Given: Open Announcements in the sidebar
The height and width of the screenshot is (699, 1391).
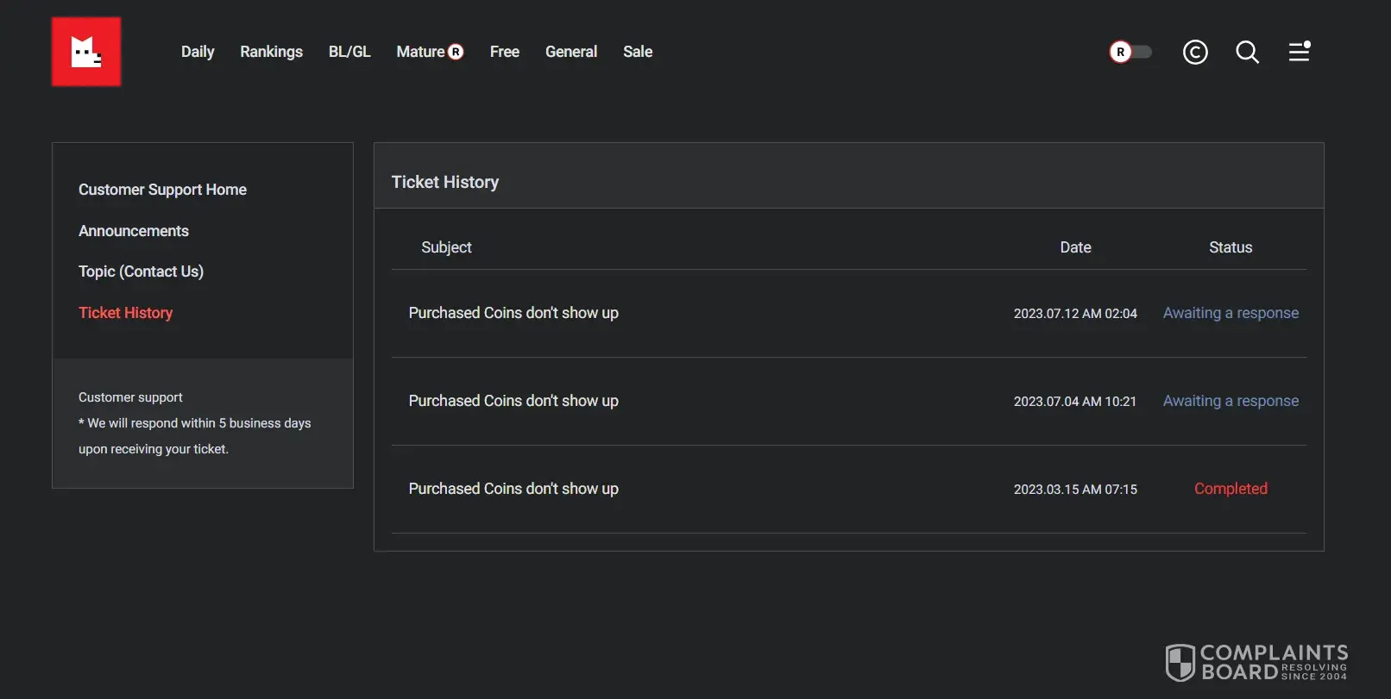Looking at the screenshot, I should pos(134,231).
